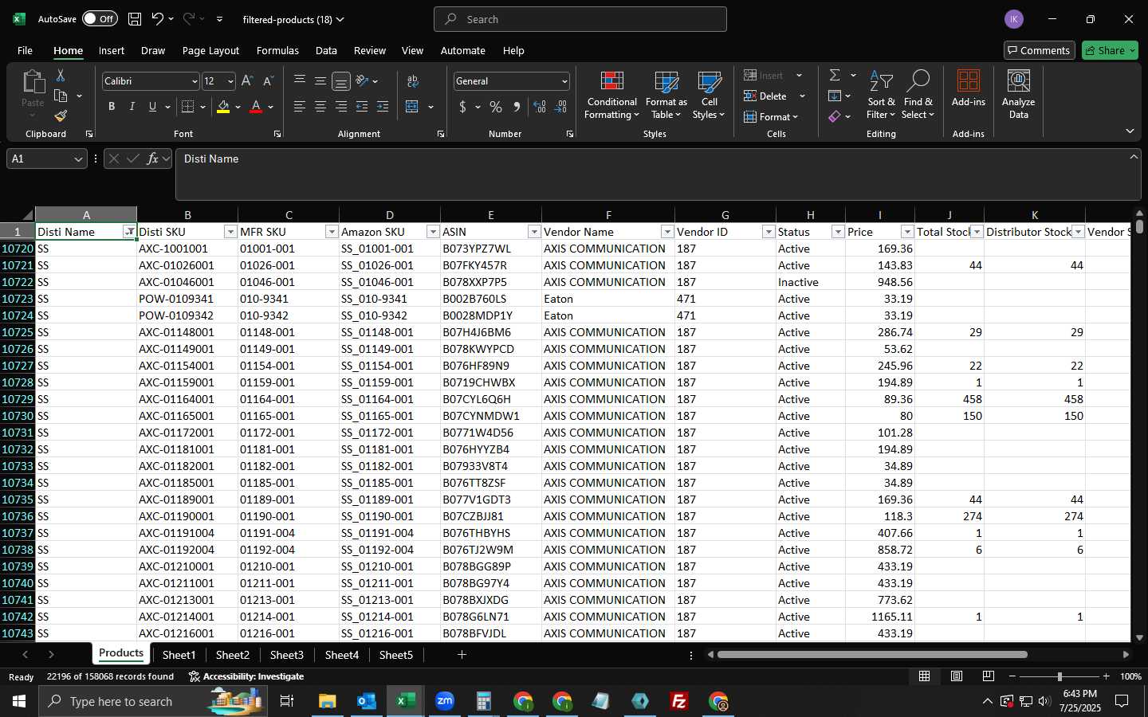
Task: Open Cell Styles gallery
Action: coord(709,96)
